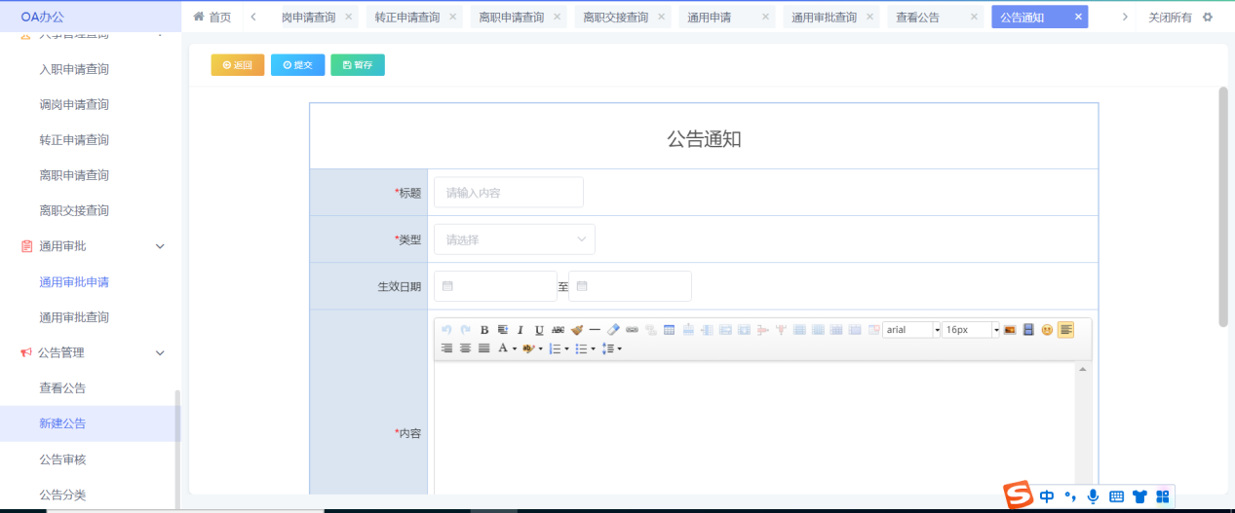Viewport: 1235px width, 513px height.
Task: Click the insert table icon
Action: point(669,330)
